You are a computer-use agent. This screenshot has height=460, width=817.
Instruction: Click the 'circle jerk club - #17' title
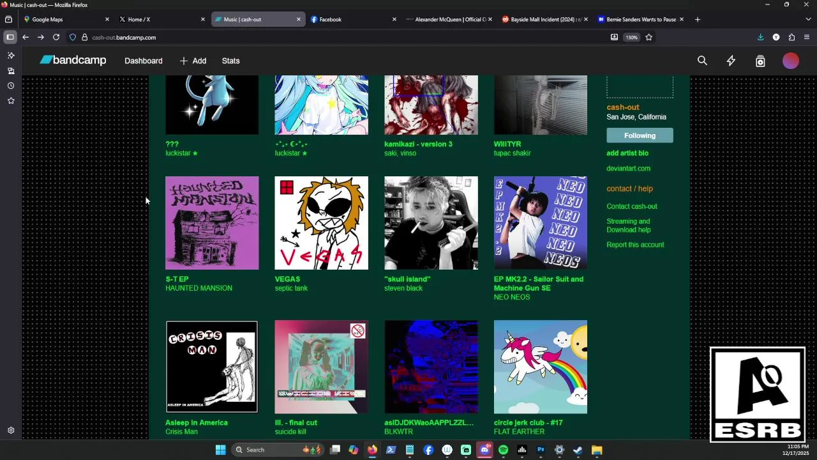(x=528, y=423)
